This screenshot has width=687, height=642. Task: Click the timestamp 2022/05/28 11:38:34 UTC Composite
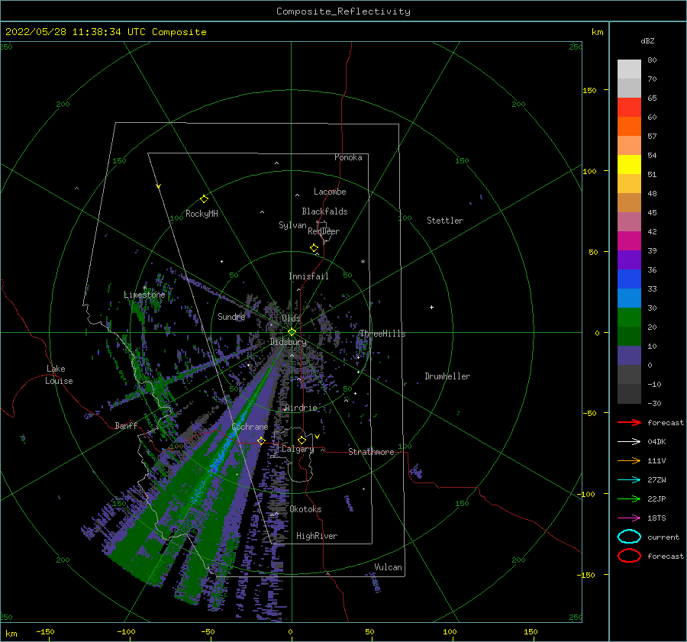click(105, 32)
